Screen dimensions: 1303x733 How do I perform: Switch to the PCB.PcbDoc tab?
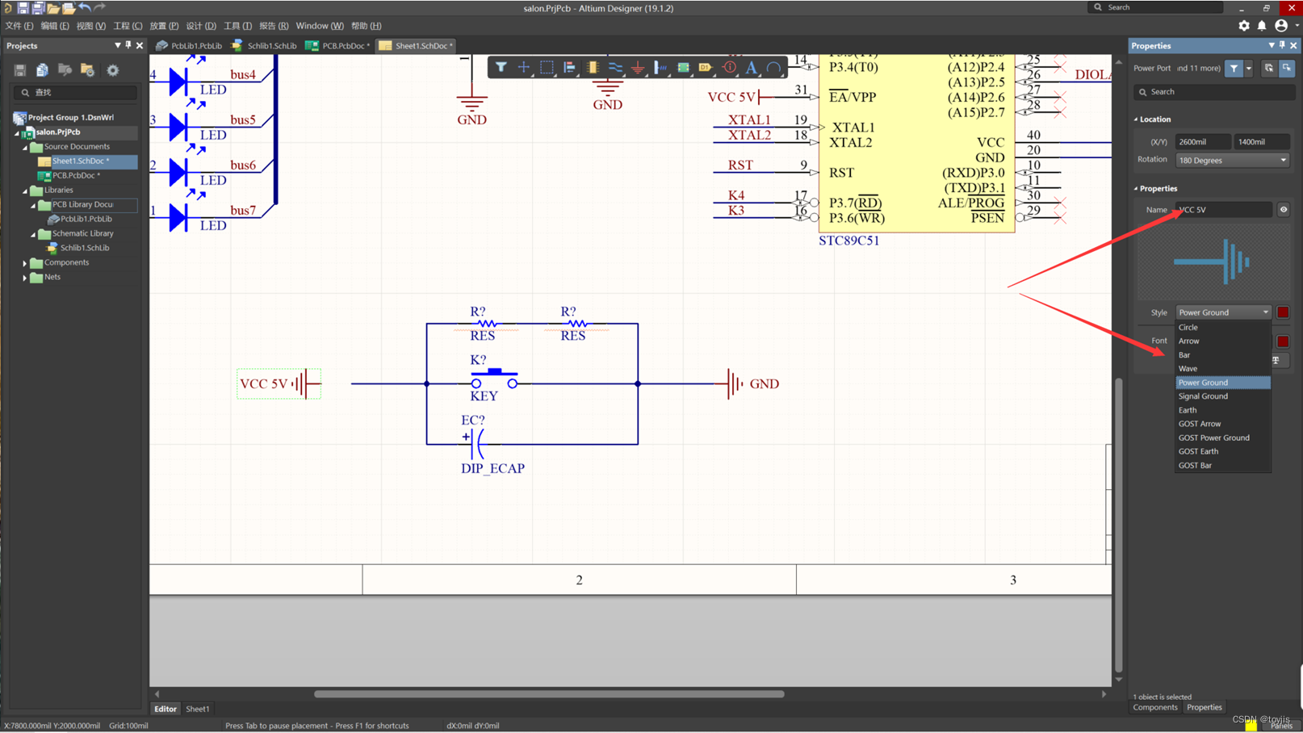pos(338,46)
